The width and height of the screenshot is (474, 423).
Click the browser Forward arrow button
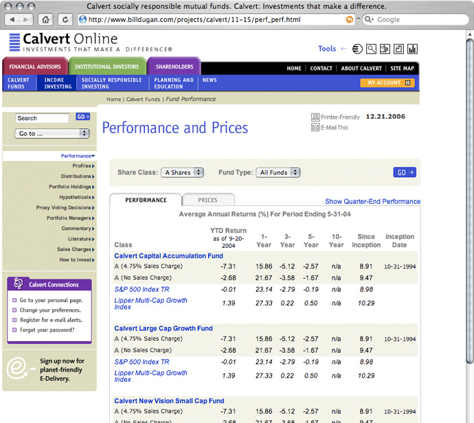[26, 20]
